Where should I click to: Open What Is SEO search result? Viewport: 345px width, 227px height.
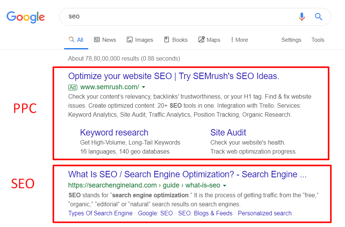(187, 174)
